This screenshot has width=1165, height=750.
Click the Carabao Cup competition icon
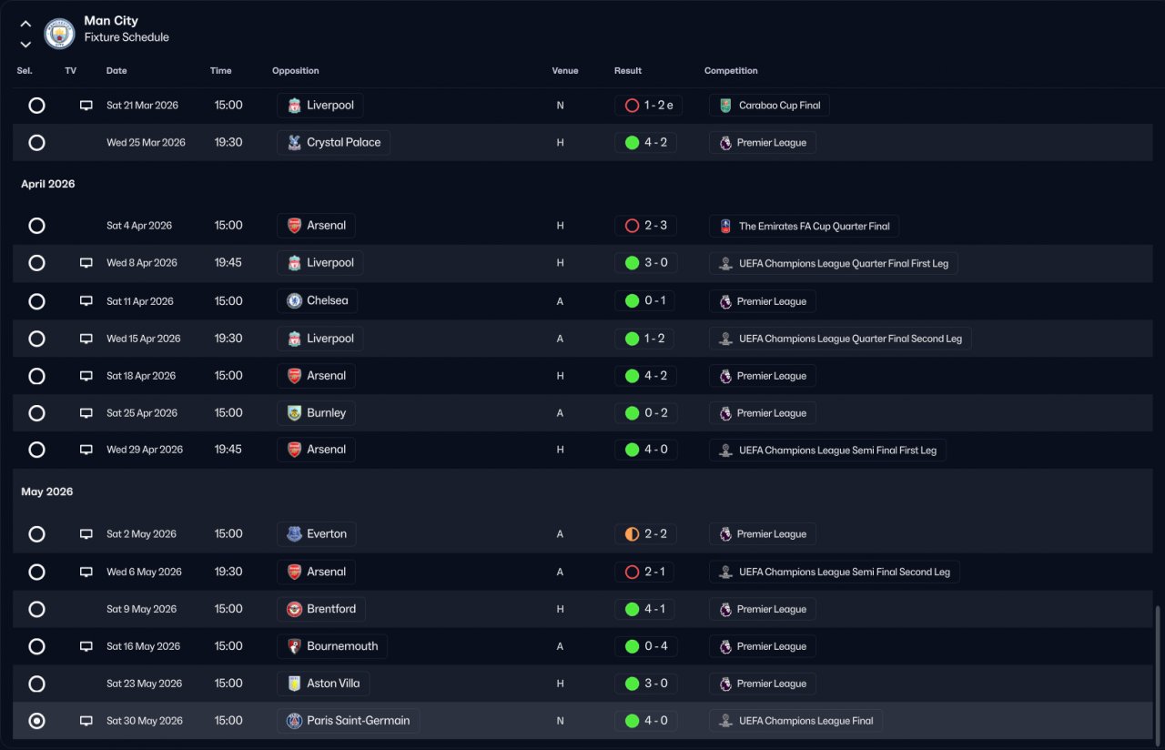(725, 106)
